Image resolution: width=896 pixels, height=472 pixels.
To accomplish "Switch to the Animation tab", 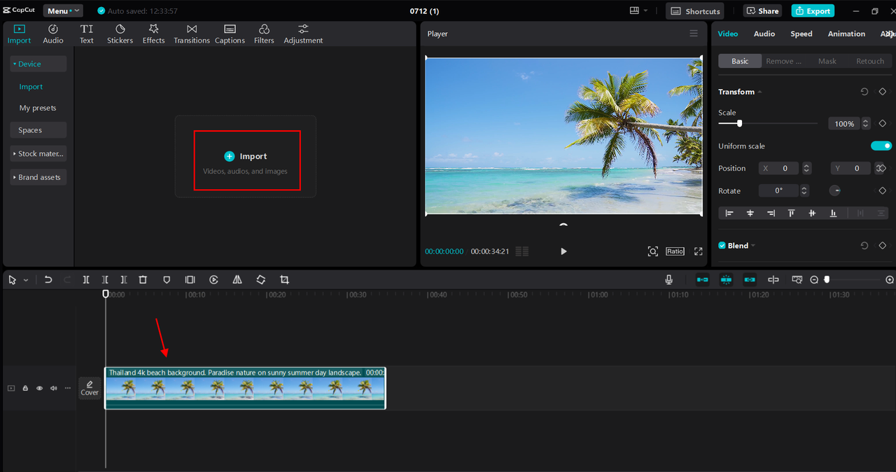I will 846,34.
